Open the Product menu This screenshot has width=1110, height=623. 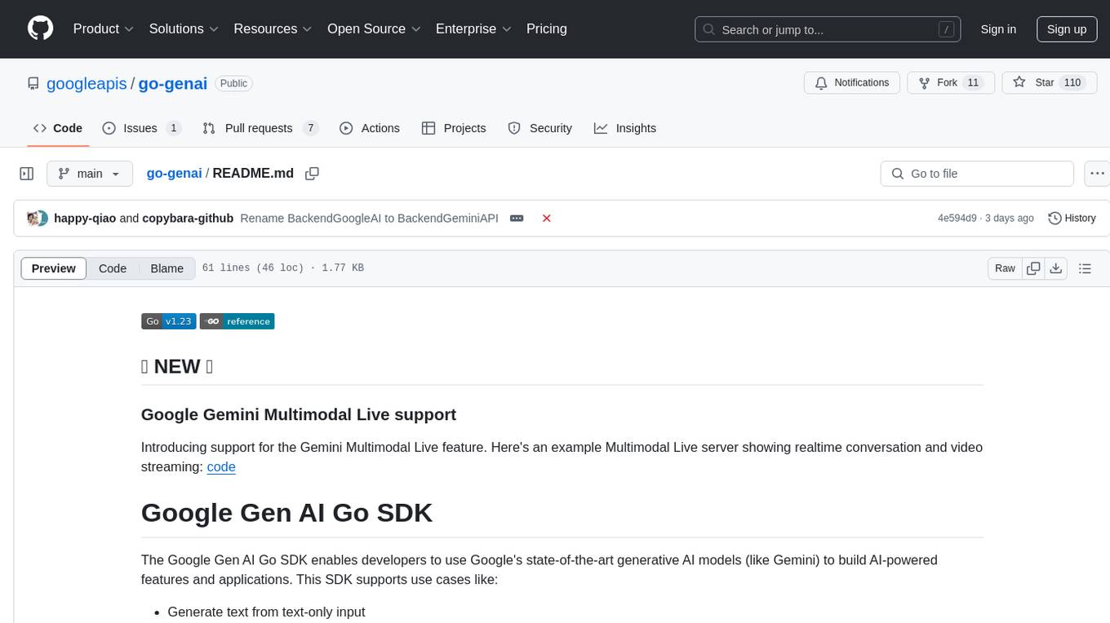click(x=104, y=29)
